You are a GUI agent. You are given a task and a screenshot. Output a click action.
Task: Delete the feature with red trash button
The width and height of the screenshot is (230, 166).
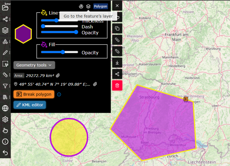click(x=117, y=85)
